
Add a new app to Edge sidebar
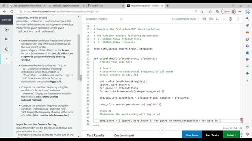247,81
